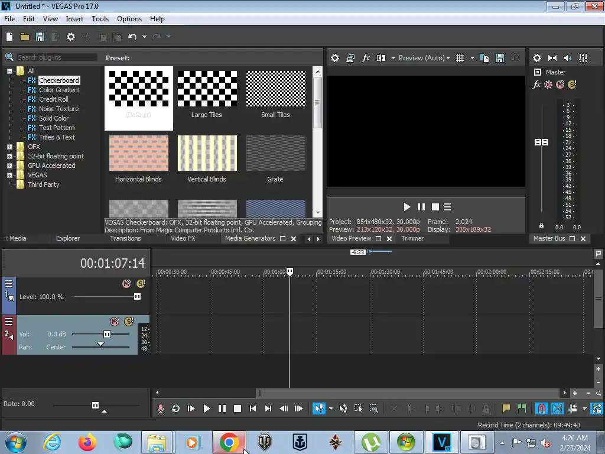Switch to the Trimmer tab
This screenshot has height=454, width=605.
[412, 239]
